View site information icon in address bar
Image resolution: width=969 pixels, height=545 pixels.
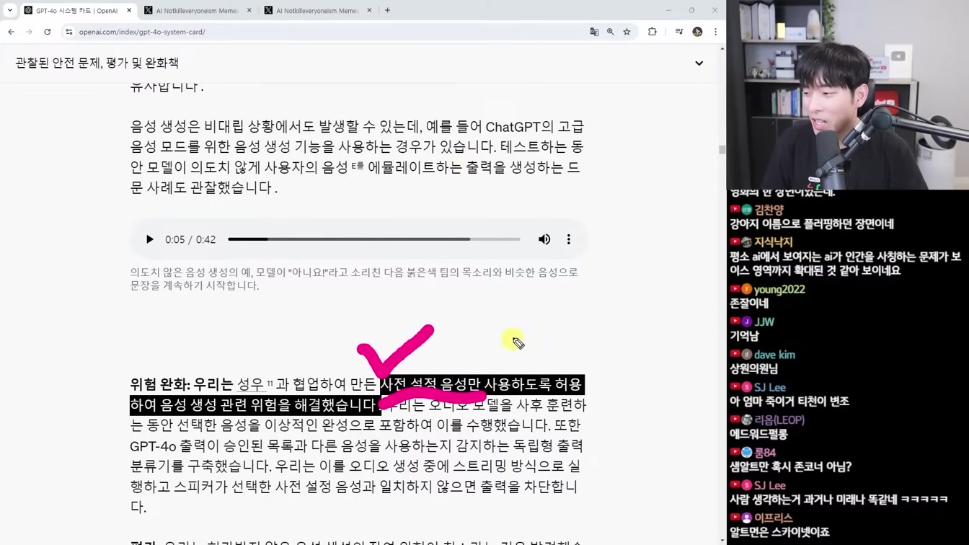(x=69, y=32)
